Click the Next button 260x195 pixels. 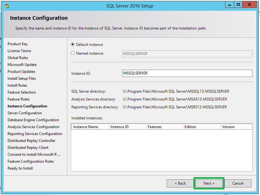[209, 183]
